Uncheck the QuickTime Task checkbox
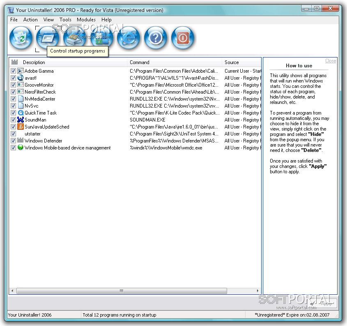Viewport: 347px width, 326px height. pyautogui.click(x=13, y=113)
